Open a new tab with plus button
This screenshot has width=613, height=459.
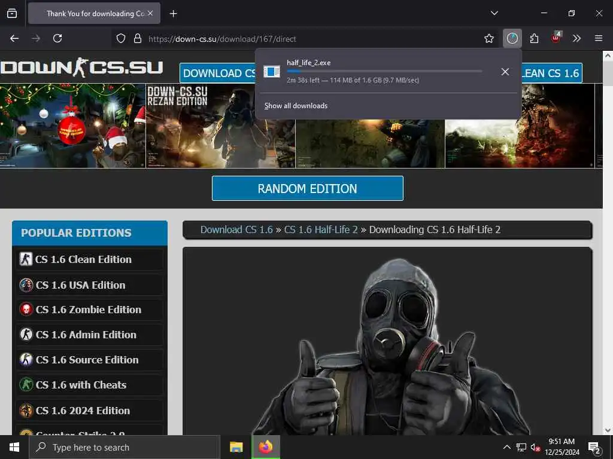pyautogui.click(x=173, y=14)
